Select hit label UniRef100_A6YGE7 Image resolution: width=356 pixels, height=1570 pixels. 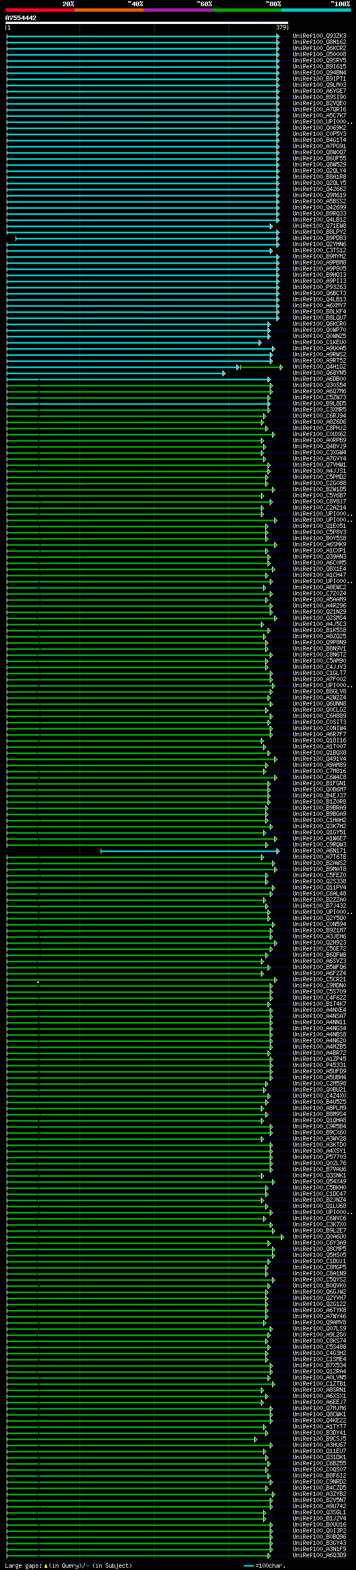click(x=319, y=91)
